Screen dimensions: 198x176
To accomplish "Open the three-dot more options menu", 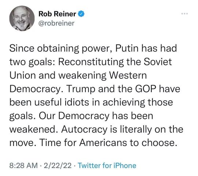I will click(184, 14).
